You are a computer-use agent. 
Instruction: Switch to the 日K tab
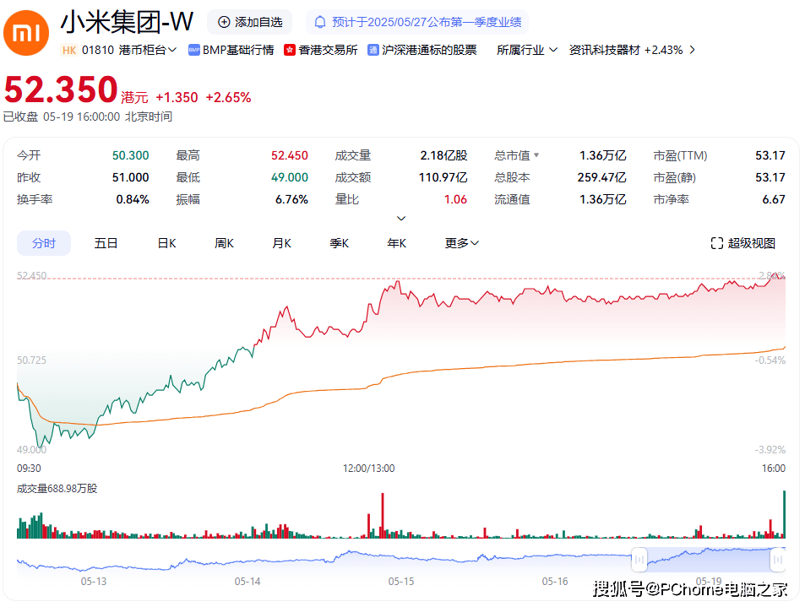point(167,243)
